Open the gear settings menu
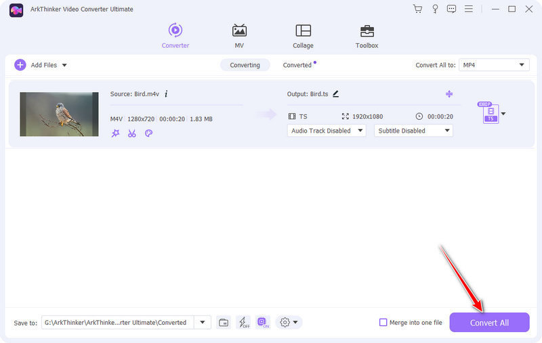Image resolution: width=542 pixels, height=343 pixels. tap(289, 322)
